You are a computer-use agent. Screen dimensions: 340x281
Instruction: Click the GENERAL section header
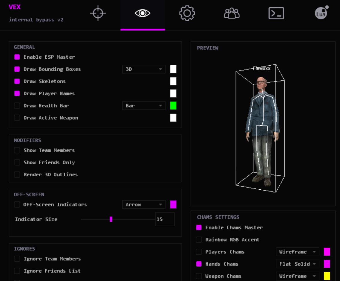click(24, 47)
